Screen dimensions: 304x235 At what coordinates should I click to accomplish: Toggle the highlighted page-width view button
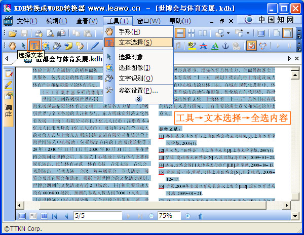(287, 33)
